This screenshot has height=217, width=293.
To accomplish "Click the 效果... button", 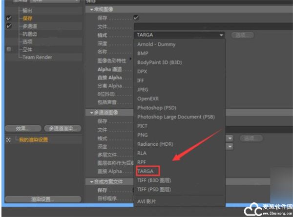I will coord(23,128).
